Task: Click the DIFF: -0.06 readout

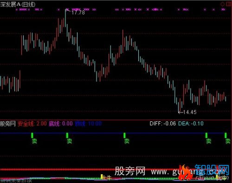Action: tap(163, 124)
